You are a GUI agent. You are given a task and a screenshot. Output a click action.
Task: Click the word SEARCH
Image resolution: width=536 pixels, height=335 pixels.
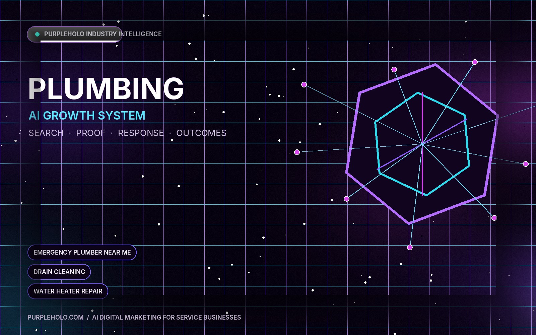[x=46, y=133]
